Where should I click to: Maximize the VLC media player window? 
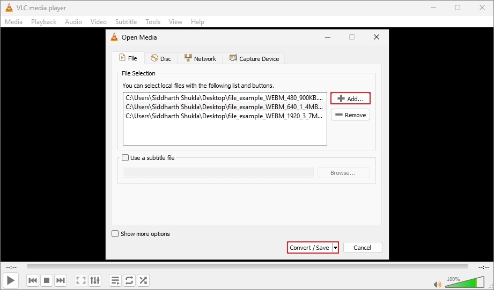458,7
